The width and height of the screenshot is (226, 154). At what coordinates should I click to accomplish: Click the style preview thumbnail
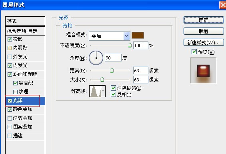tap(203, 71)
